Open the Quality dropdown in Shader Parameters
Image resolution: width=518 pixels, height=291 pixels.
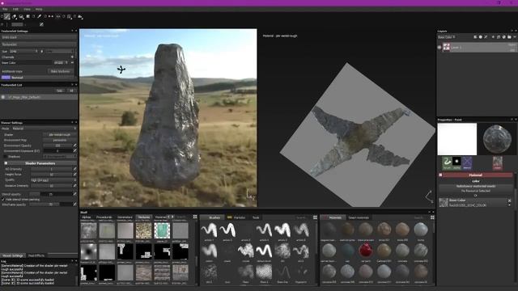[54, 180]
